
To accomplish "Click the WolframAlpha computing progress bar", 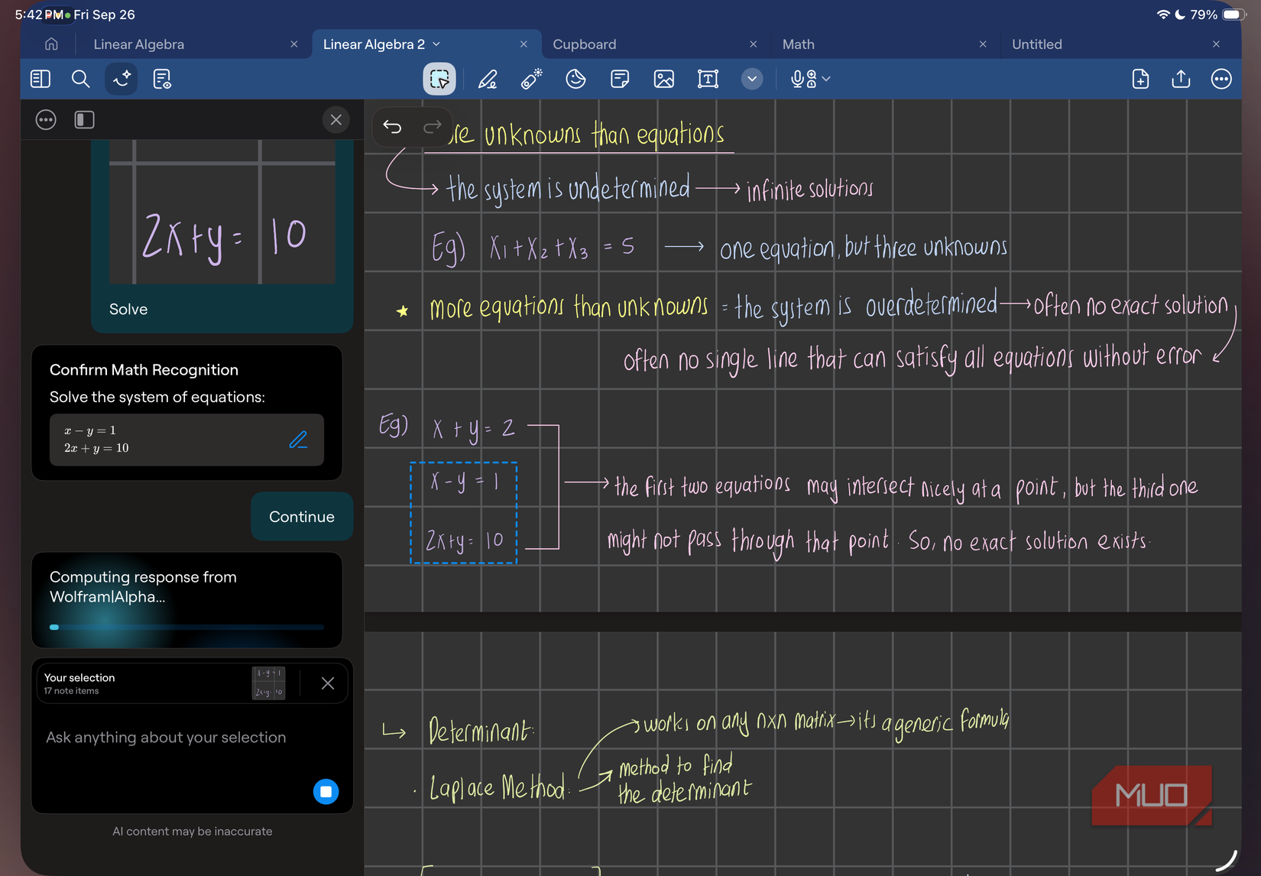I will click(186, 627).
